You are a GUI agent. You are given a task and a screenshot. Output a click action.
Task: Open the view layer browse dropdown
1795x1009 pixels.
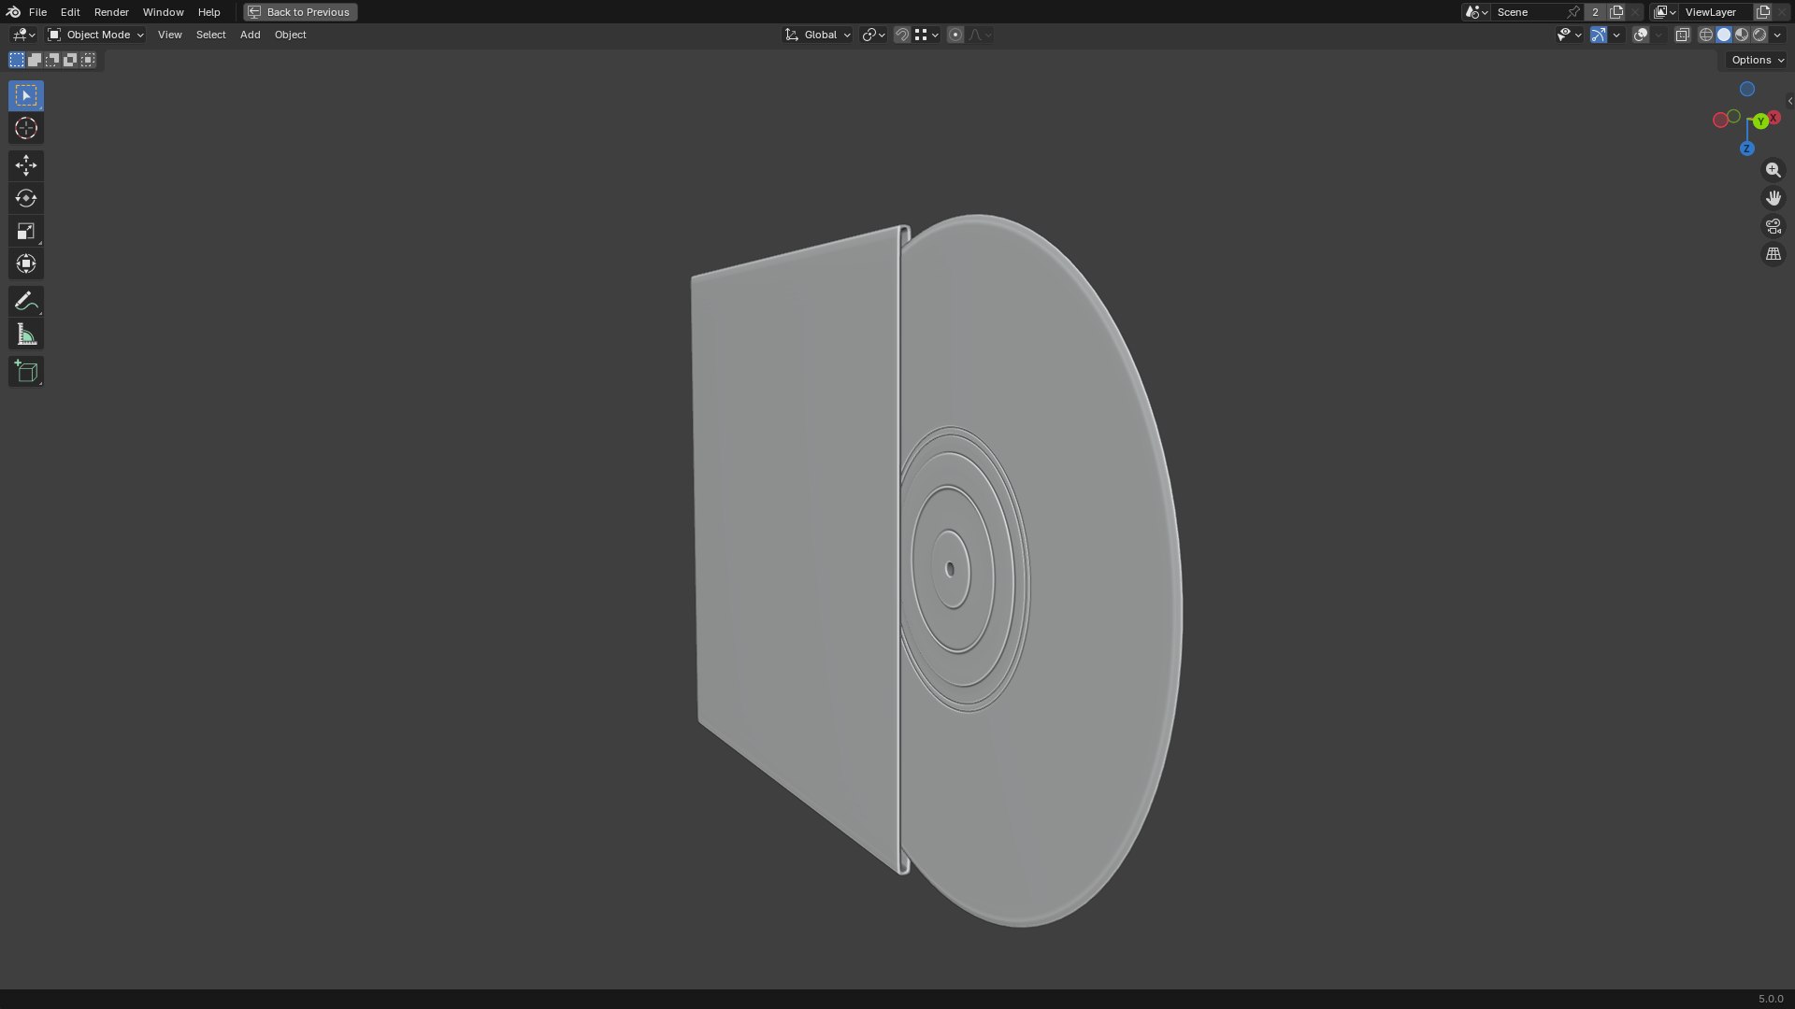pos(1665,12)
